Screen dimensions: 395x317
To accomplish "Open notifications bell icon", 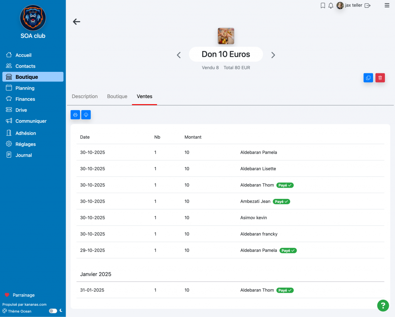I will click(331, 5).
